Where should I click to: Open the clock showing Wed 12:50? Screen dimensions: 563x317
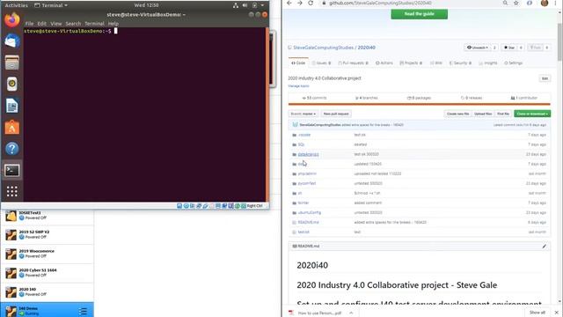tap(146, 5)
